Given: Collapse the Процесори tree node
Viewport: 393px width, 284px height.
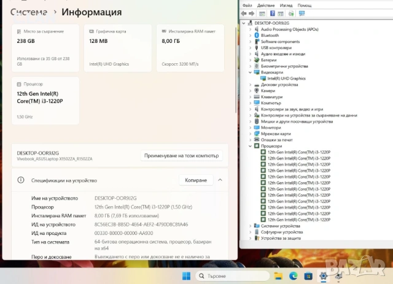Looking at the screenshot, I should [250, 146].
